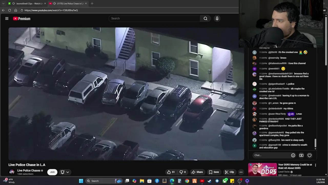
Task: Open the Your DDR5 Memory video title
Action: coord(295,166)
